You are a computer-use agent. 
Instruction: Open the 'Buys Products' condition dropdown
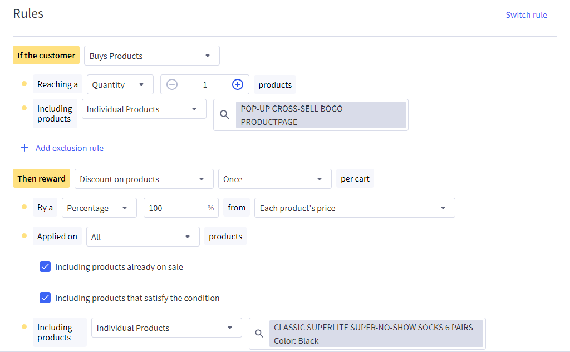coord(151,56)
